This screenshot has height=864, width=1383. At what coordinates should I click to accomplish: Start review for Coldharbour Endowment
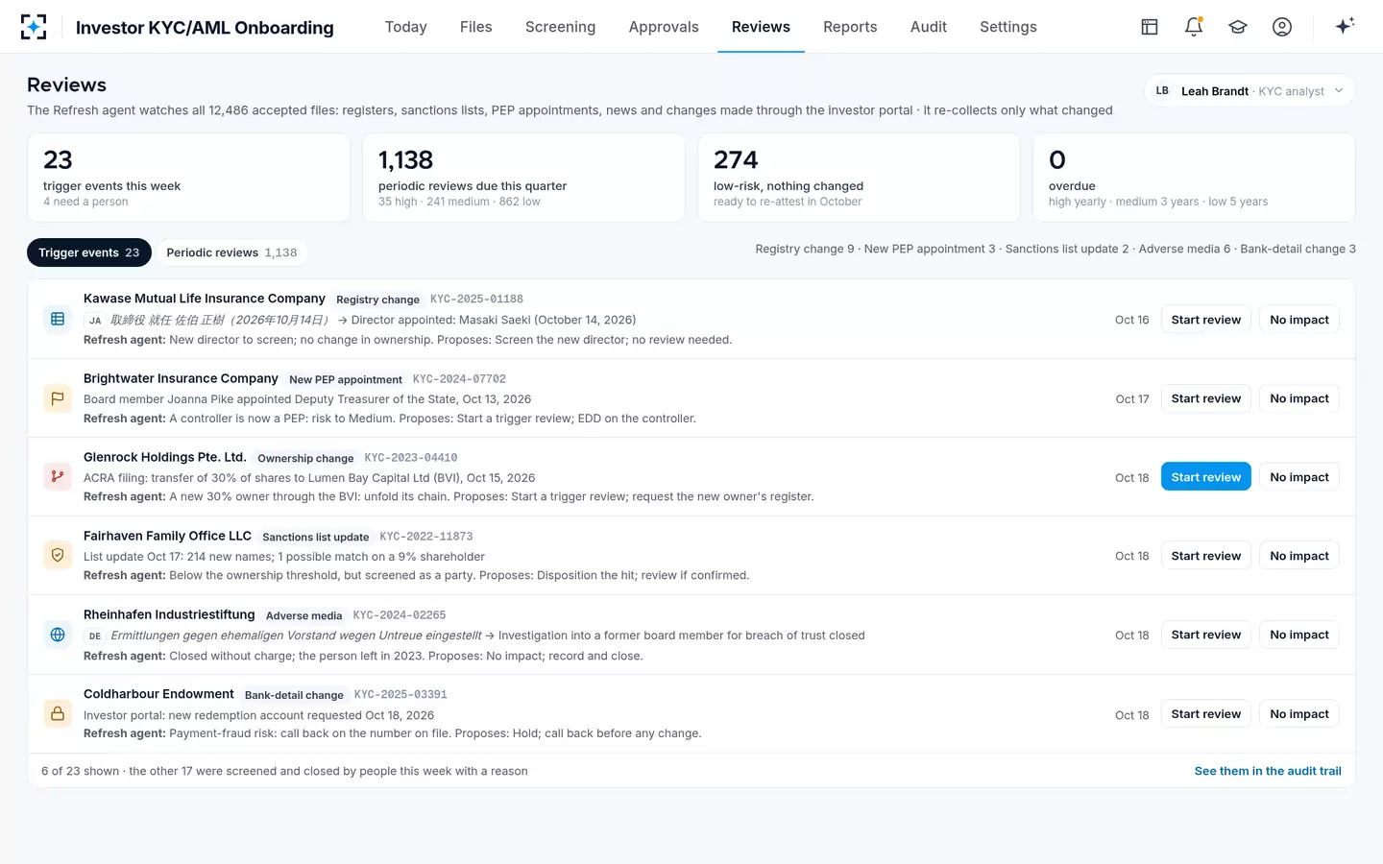click(x=1205, y=714)
